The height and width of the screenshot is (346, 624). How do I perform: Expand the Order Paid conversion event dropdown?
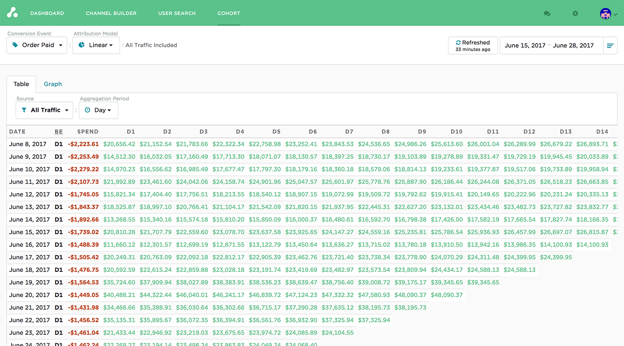coord(37,45)
